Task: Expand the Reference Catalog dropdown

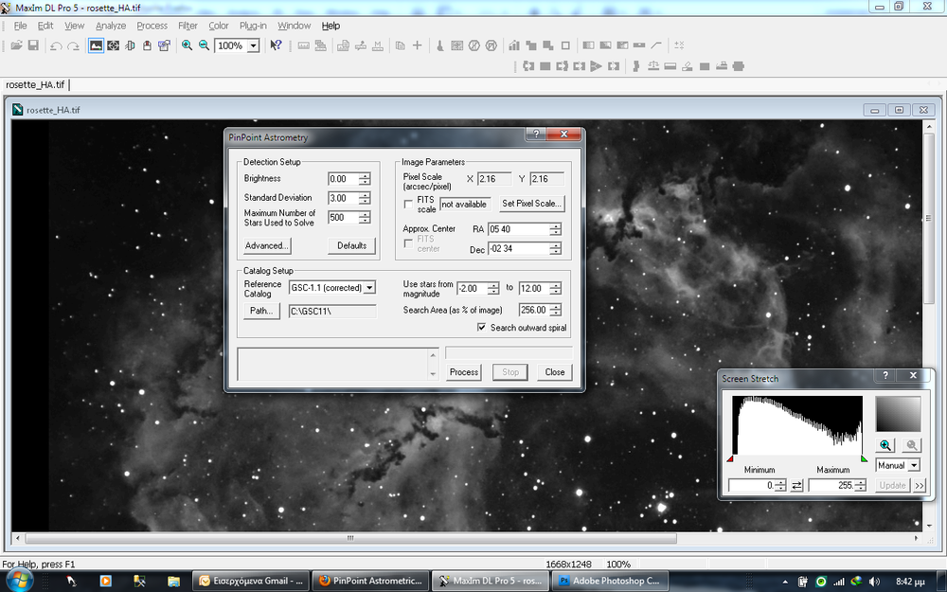Action: click(369, 287)
